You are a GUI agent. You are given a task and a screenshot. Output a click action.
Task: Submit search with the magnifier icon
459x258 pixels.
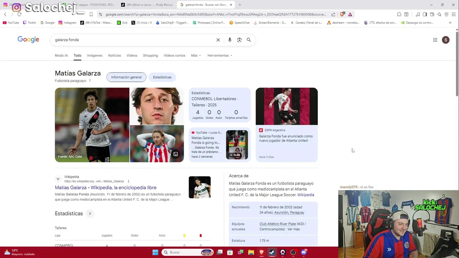click(249, 40)
